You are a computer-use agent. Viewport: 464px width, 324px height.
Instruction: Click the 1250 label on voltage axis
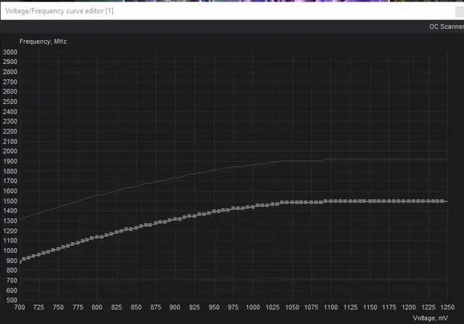pyautogui.click(x=447, y=308)
